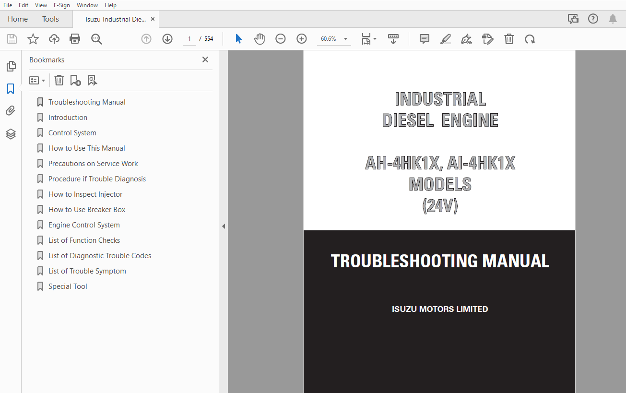Image resolution: width=626 pixels, height=393 pixels.
Task: Open How to Use This Manual bookmark
Action: (x=86, y=148)
